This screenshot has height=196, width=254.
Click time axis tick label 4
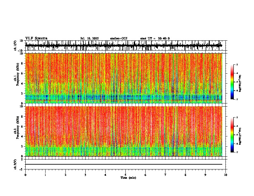tap(106, 175)
